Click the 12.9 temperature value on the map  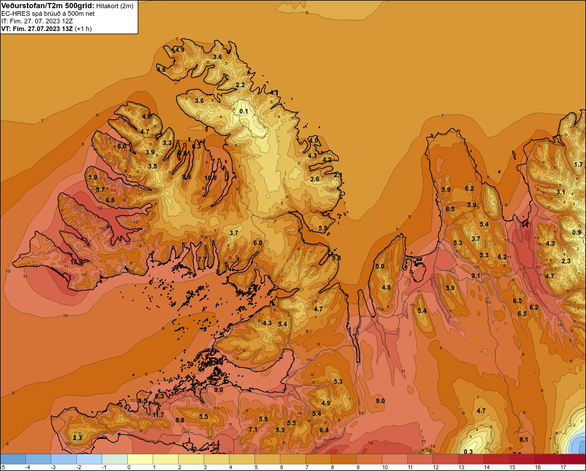coord(76,262)
